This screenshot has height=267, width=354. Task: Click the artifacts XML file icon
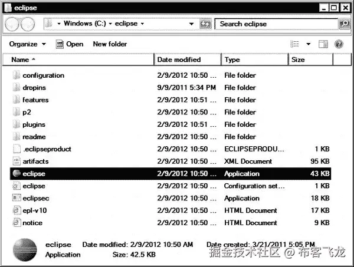tap(17, 161)
